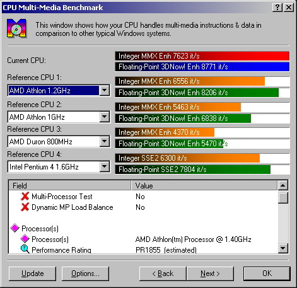
Task: Click the No value for Multi-Processor Test
Action: pos(140,197)
